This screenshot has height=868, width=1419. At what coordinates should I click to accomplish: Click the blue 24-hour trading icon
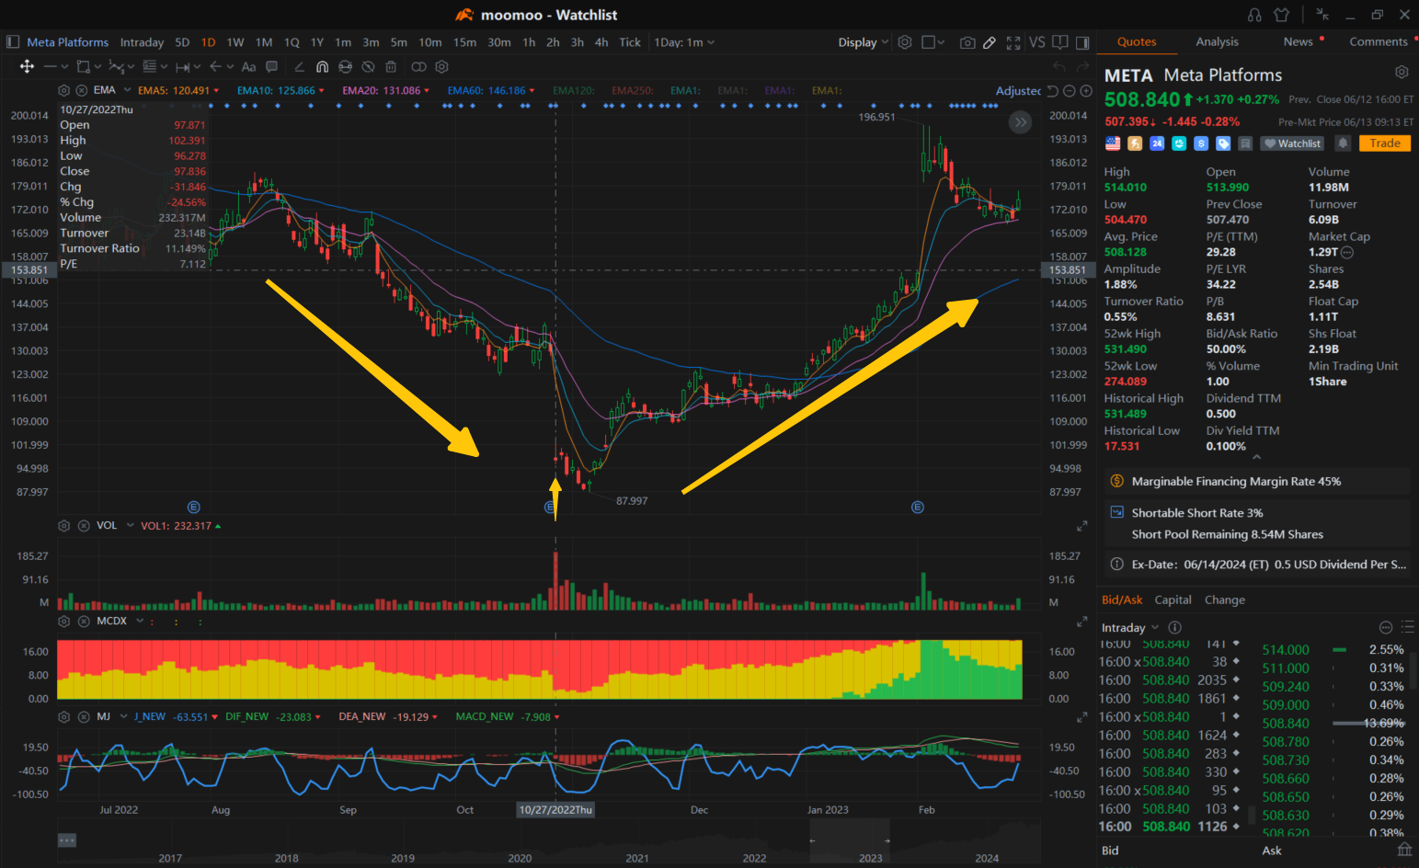click(1157, 143)
